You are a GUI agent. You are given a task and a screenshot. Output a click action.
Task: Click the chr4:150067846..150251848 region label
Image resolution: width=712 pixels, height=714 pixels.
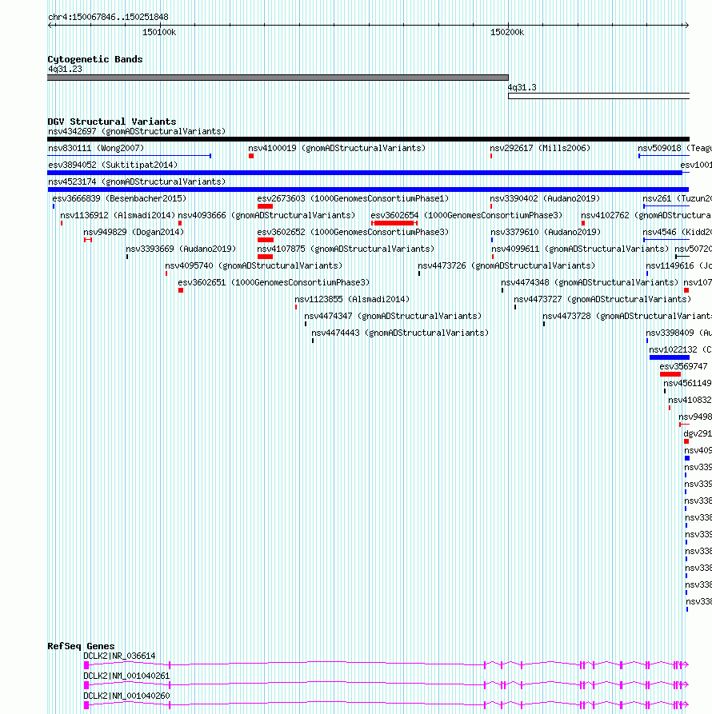pyautogui.click(x=108, y=17)
